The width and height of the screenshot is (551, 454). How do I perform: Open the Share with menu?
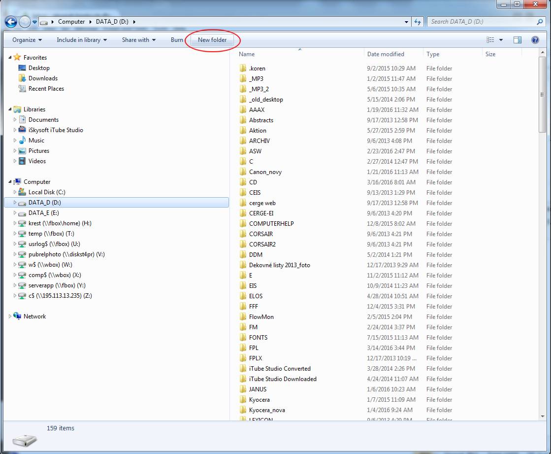point(138,40)
